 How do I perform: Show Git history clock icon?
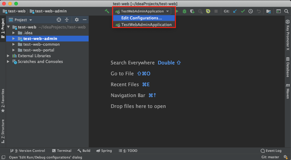click(251, 11)
